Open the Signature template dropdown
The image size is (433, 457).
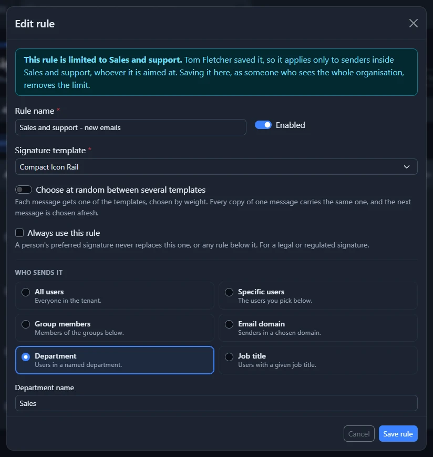pos(217,167)
